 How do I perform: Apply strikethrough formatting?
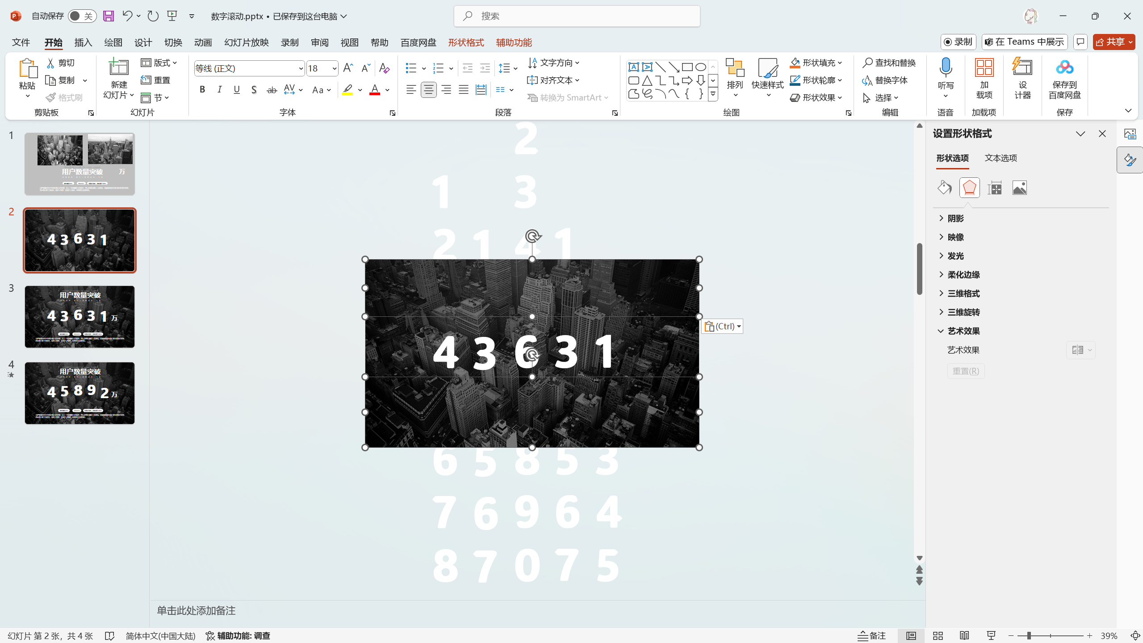[272, 90]
